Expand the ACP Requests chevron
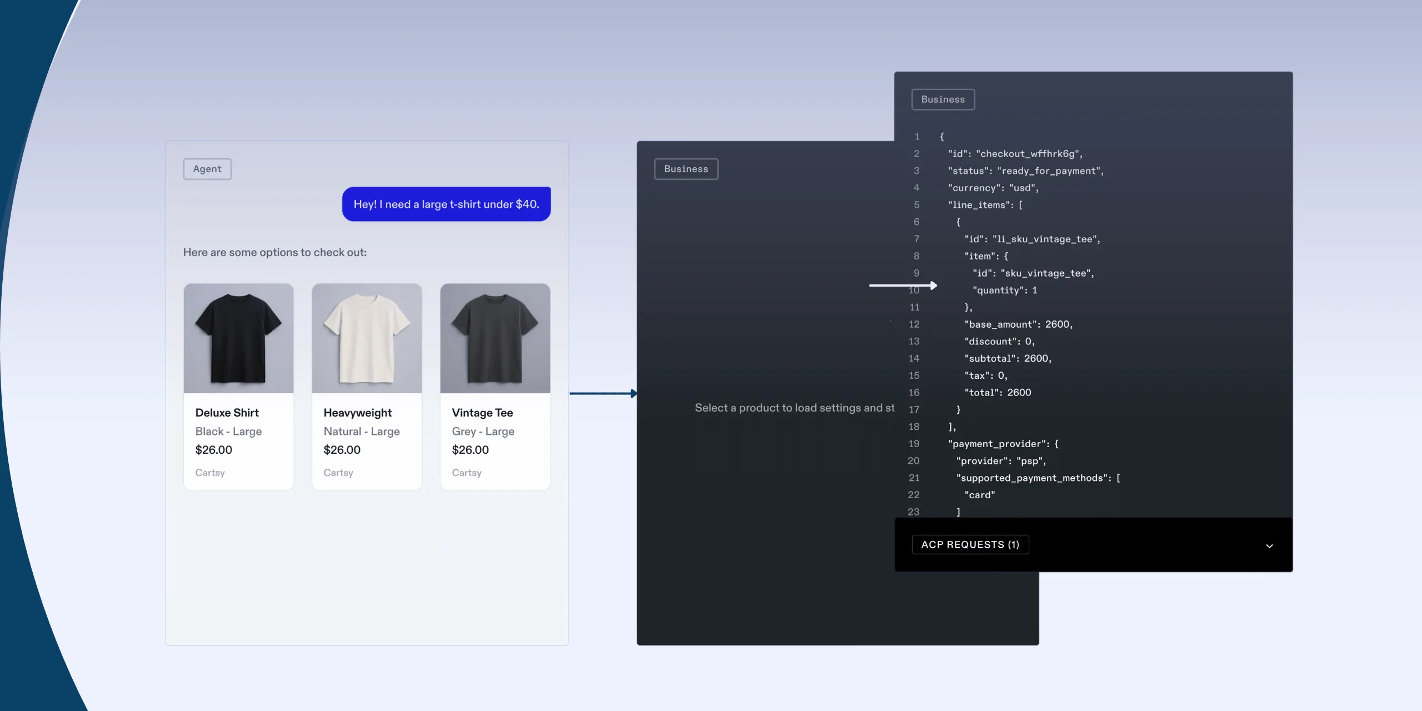 point(1269,545)
